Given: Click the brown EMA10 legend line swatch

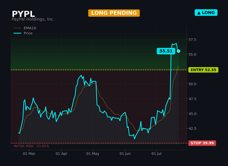Looking at the screenshot, I should 17,28.
